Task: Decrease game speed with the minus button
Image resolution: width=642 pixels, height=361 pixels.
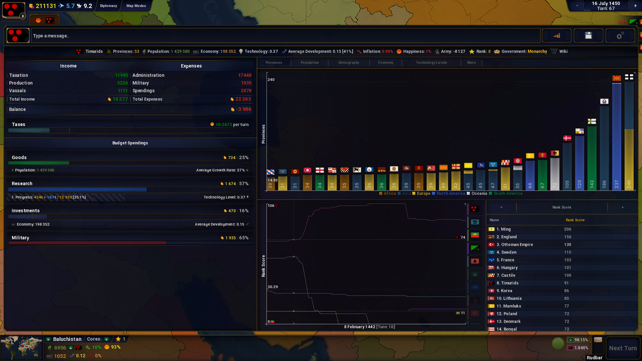Action: [x=577, y=6]
